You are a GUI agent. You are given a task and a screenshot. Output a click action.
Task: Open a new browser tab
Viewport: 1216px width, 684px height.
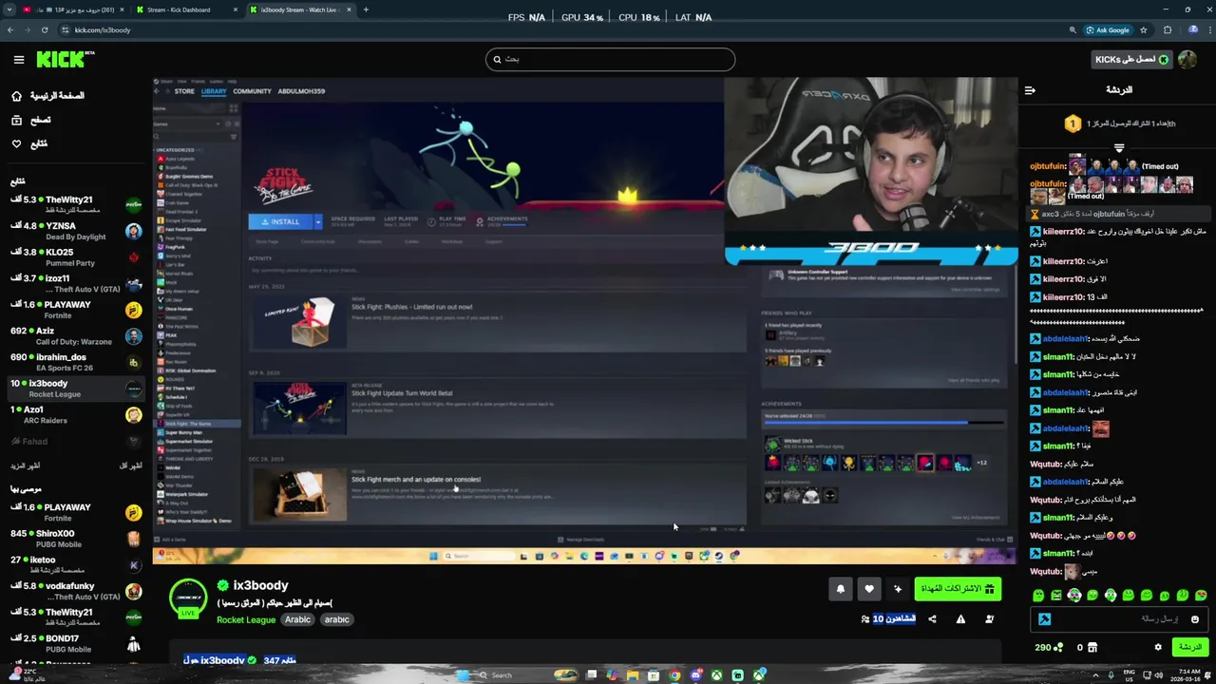(x=366, y=9)
